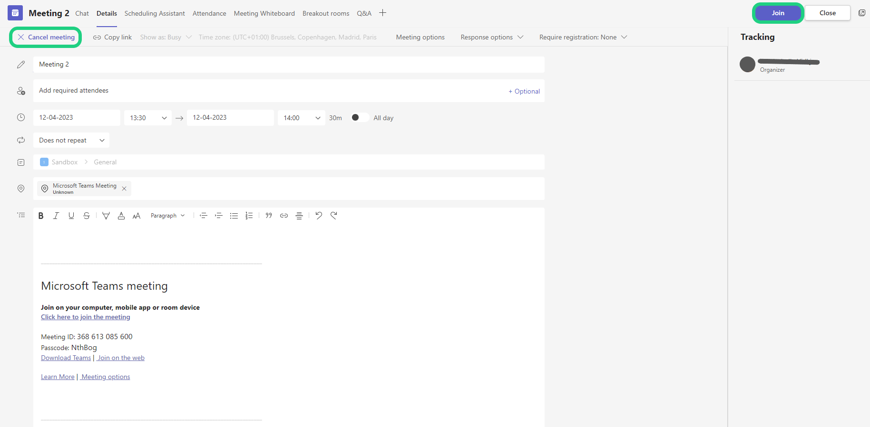The width and height of the screenshot is (870, 427).
Task: Insert a numbered list
Action: [249, 216]
